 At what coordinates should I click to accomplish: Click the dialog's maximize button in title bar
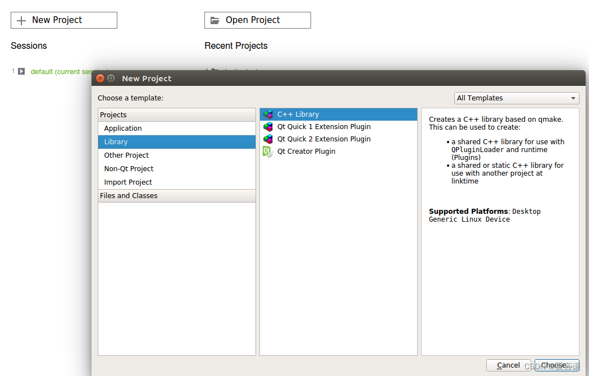tap(111, 78)
